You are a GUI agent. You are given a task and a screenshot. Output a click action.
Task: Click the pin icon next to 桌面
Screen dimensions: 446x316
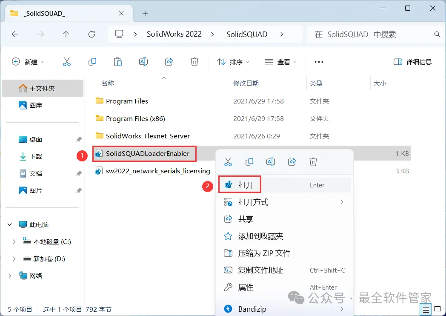coord(79,139)
